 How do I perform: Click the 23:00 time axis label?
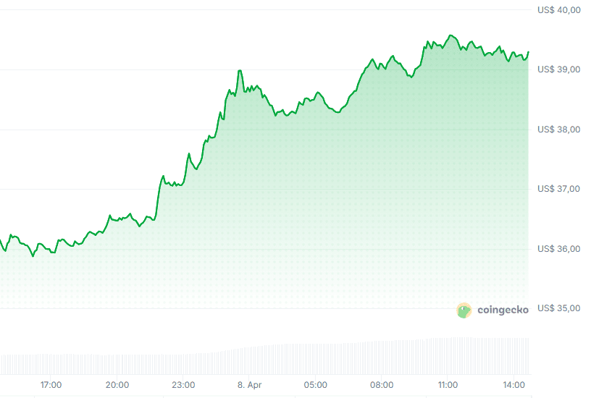click(x=183, y=385)
